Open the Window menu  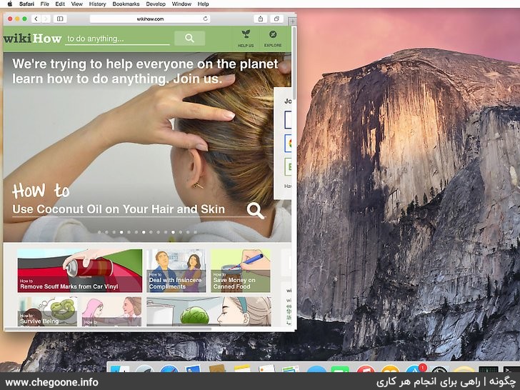(181, 4)
